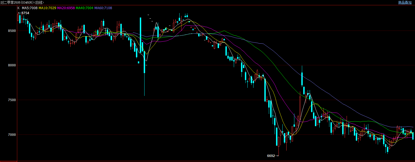Click the 8000 price axis label
The width and height of the screenshot is (415, 162).
(x=12, y=65)
